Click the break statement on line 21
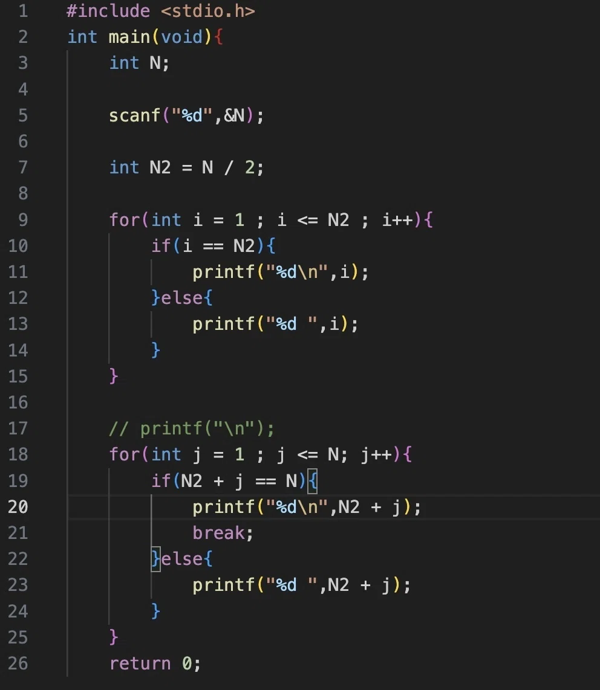 (x=223, y=533)
